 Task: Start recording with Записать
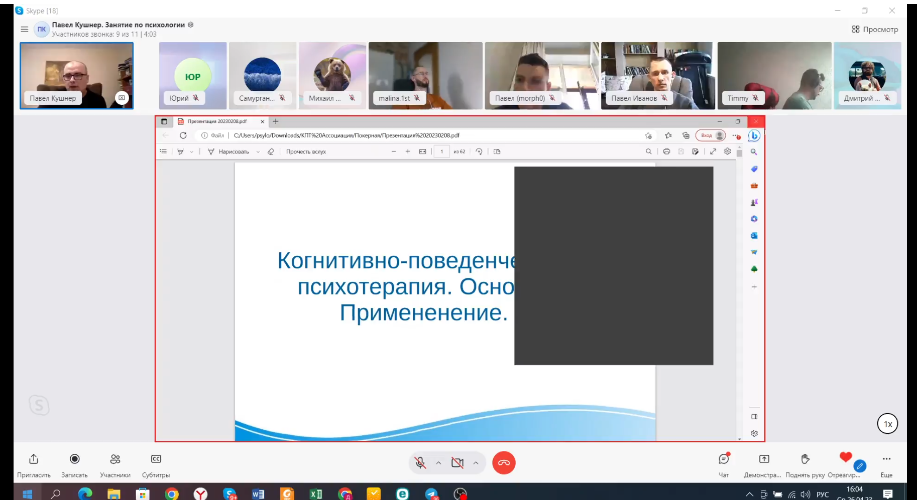74,459
